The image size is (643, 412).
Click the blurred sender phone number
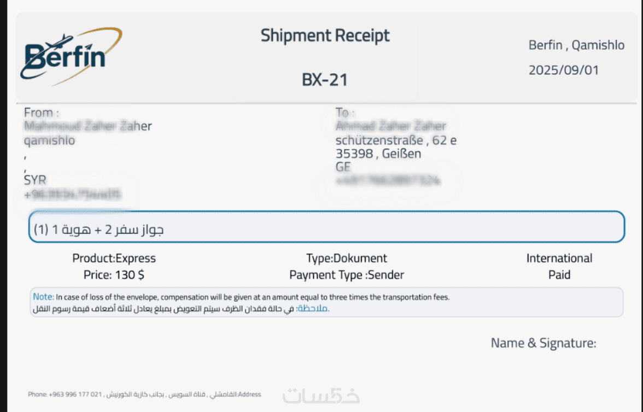coord(72,193)
